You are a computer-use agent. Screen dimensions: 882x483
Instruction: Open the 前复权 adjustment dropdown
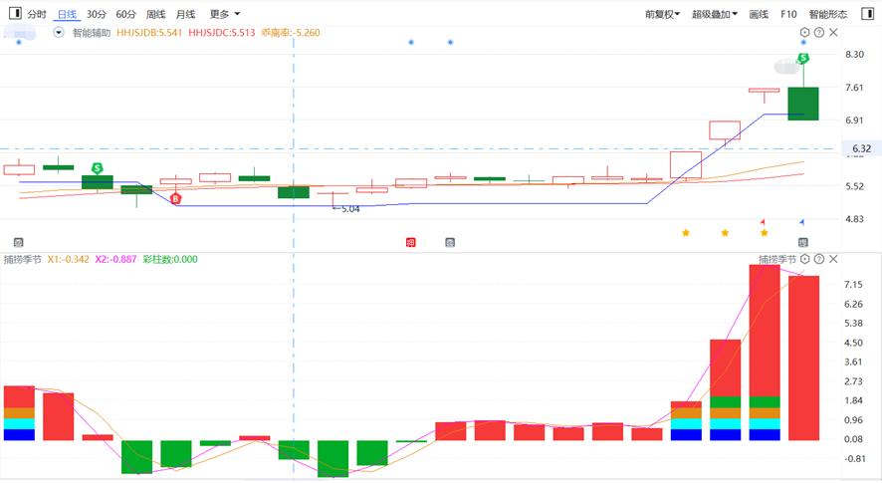click(662, 14)
